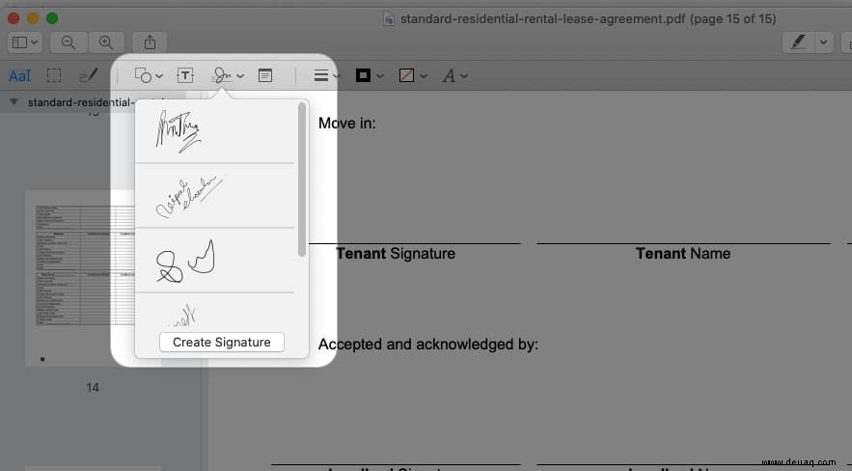852x471 pixels.
Task: Open the Shape Style line menu
Action: point(327,75)
